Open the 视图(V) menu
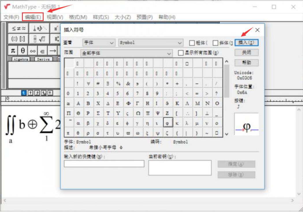This screenshot has height=212, width=303. pos(55,17)
